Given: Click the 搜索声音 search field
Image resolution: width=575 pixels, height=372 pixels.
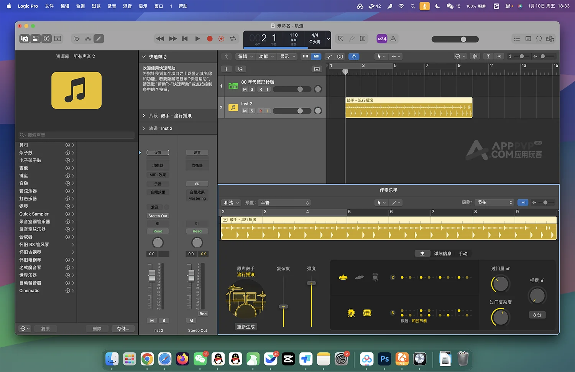Looking at the screenshot, I should (77, 135).
